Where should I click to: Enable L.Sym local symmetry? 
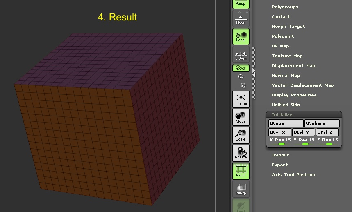(x=241, y=54)
